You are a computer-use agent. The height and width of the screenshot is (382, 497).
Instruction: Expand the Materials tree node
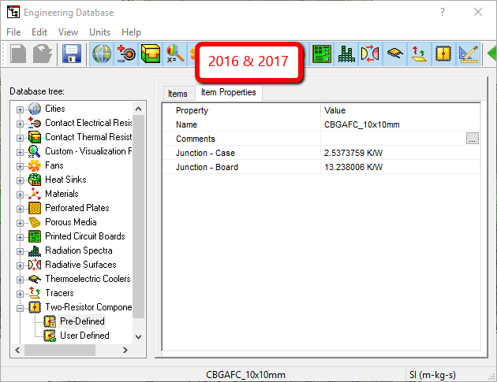pyautogui.click(x=21, y=194)
